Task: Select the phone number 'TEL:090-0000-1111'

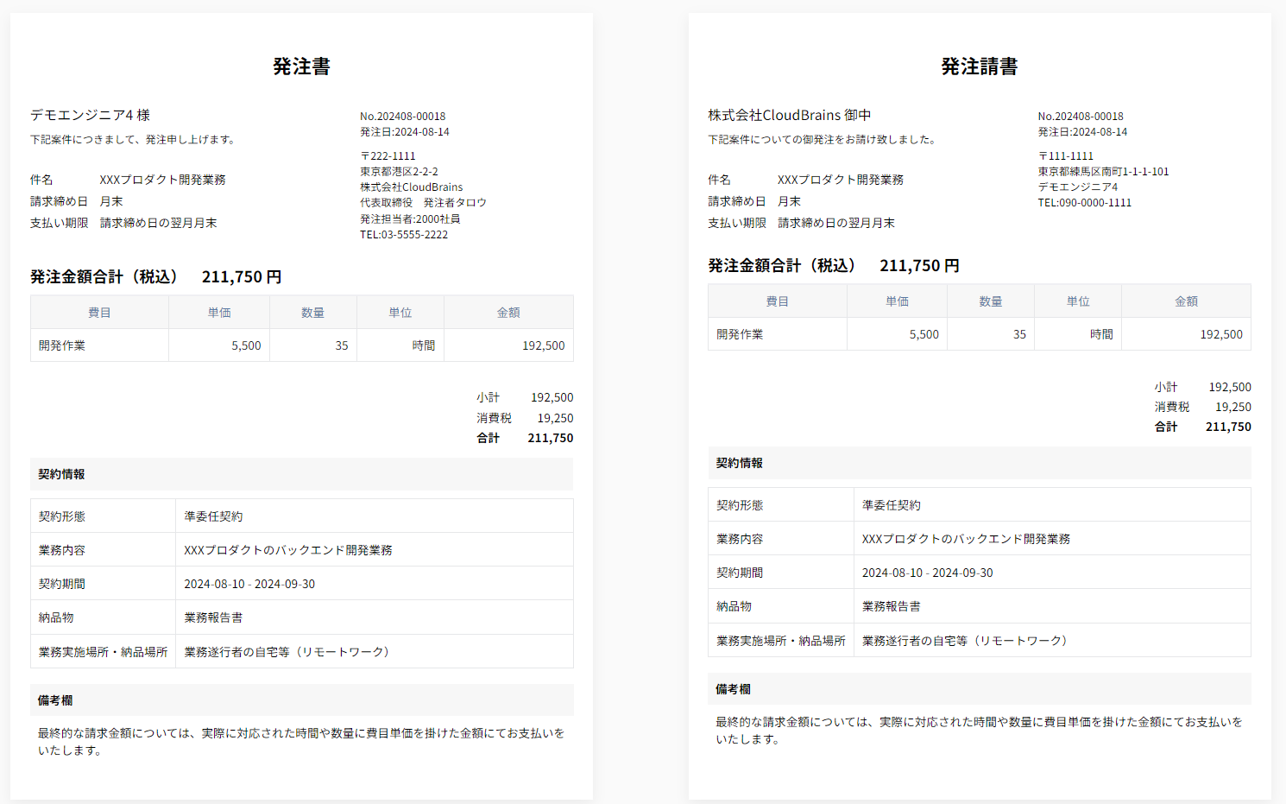Action: [x=1085, y=203]
